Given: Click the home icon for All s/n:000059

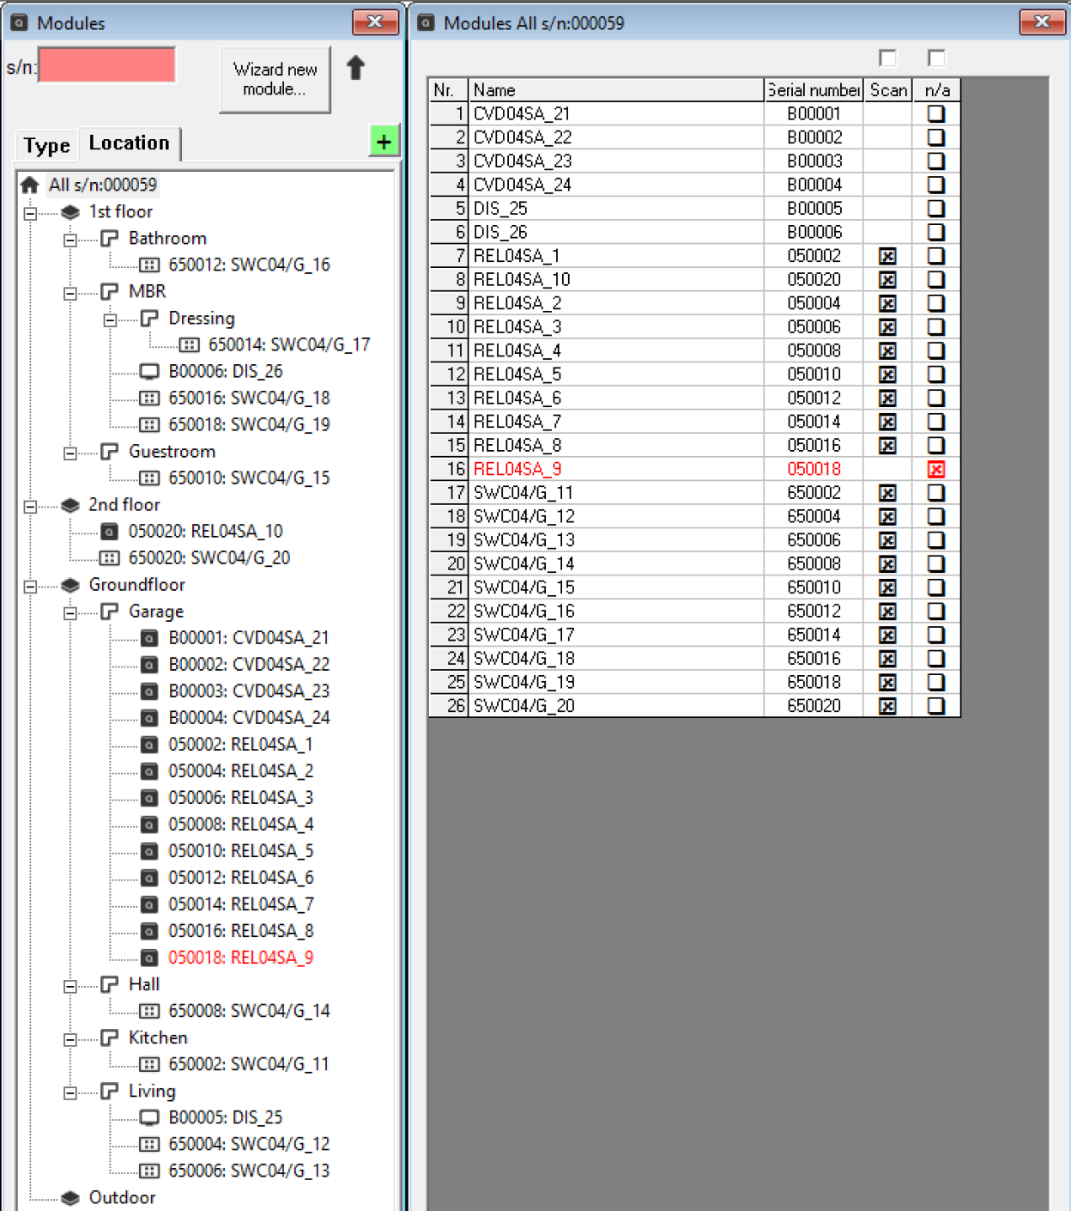Looking at the screenshot, I should tap(30, 185).
